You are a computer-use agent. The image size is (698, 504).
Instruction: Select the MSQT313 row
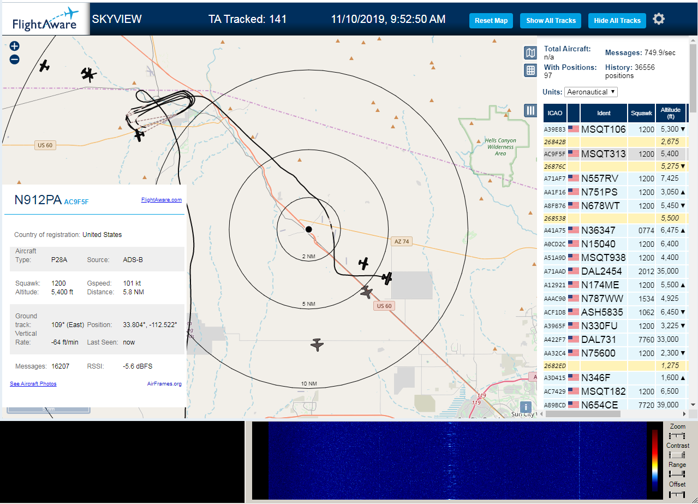click(615, 154)
